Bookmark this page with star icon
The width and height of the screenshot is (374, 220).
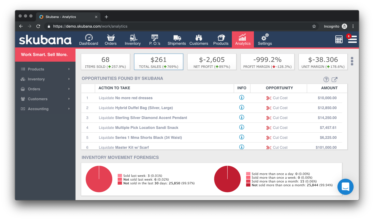pos(314,26)
